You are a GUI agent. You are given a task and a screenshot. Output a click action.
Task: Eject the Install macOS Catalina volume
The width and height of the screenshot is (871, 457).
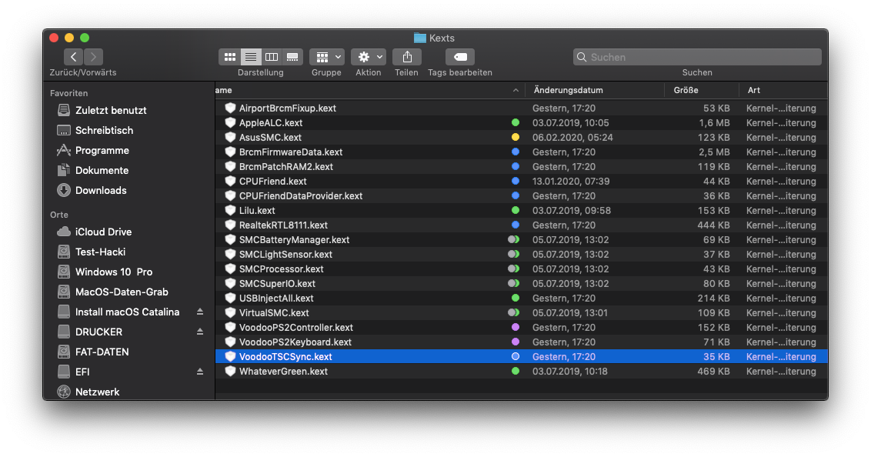(x=200, y=312)
